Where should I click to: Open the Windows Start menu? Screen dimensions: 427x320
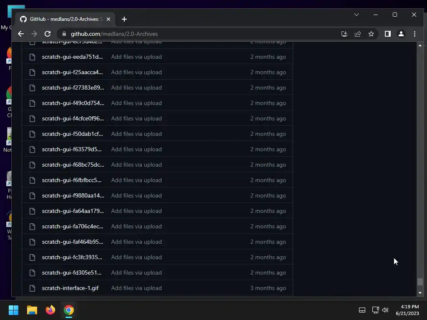click(x=13, y=310)
